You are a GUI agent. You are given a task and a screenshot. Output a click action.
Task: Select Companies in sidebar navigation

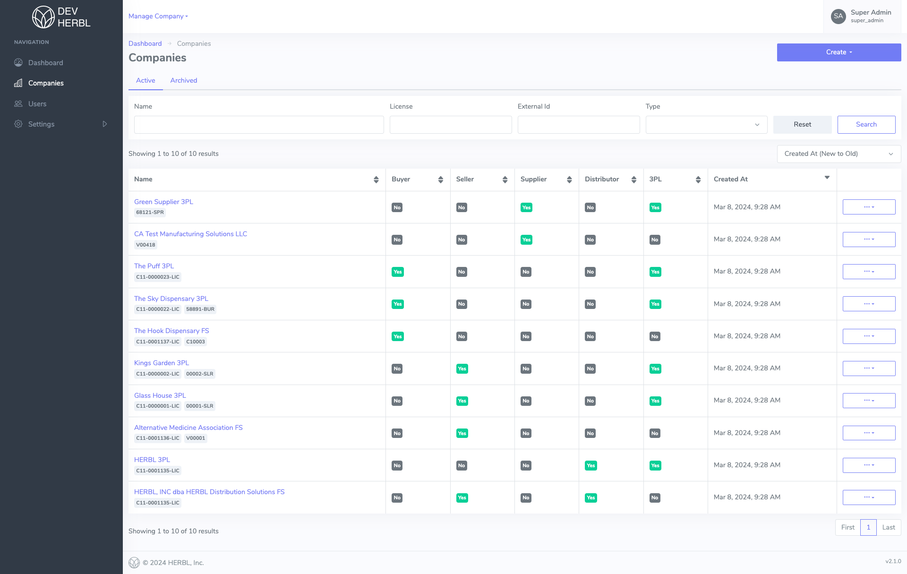click(x=46, y=83)
